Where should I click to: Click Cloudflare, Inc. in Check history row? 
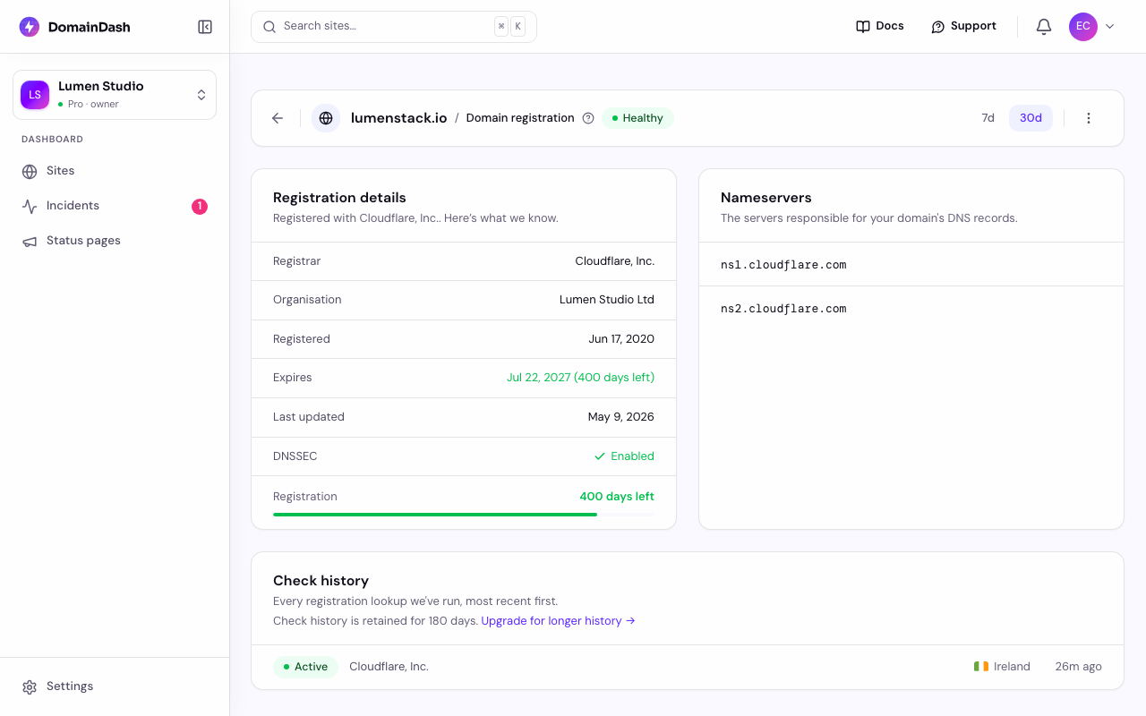coord(389,667)
